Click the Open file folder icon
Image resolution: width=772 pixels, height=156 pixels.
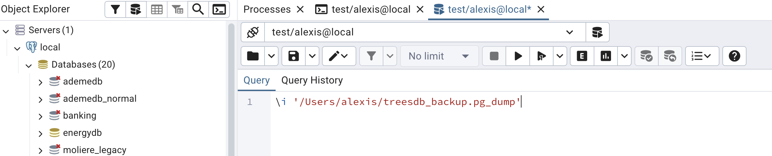pyautogui.click(x=253, y=56)
